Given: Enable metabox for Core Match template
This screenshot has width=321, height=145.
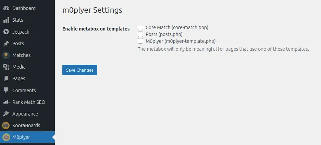Looking at the screenshot, I should pyautogui.click(x=140, y=27).
